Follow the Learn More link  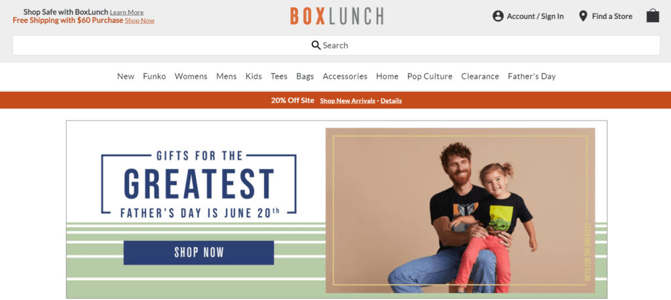pyautogui.click(x=126, y=12)
